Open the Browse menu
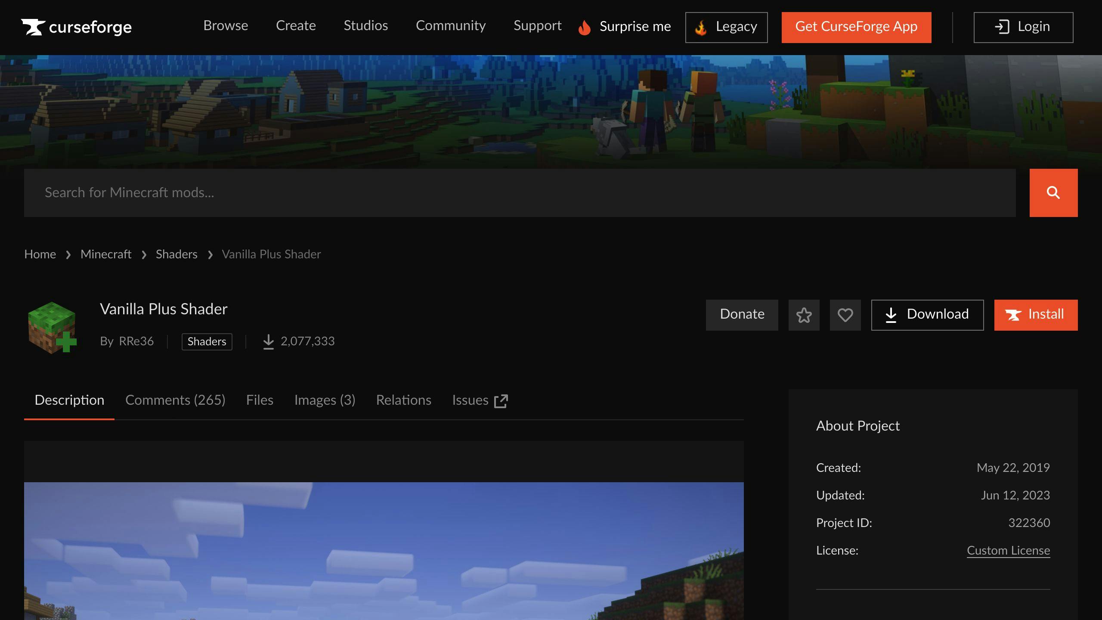 (226, 26)
